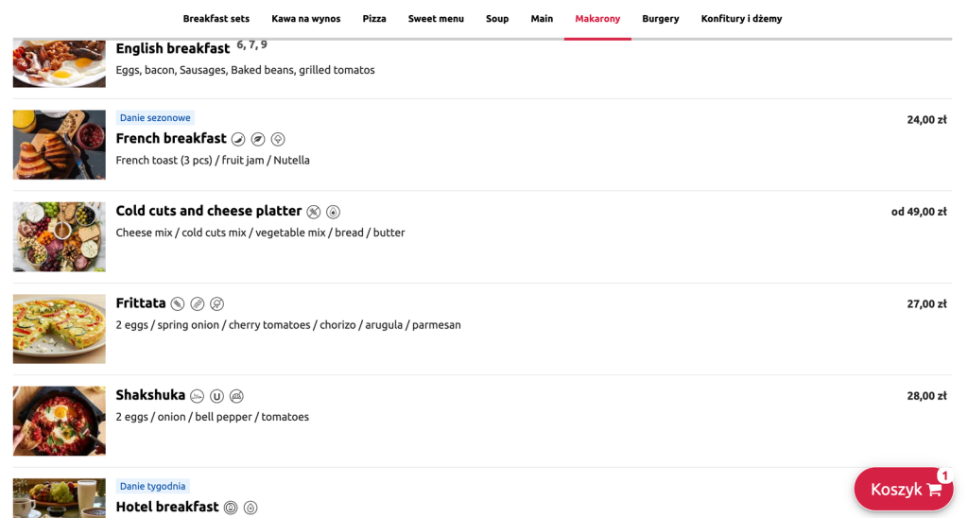Go to the Pizza category tab
This screenshot has width=968, height=518.
coord(374,19)
